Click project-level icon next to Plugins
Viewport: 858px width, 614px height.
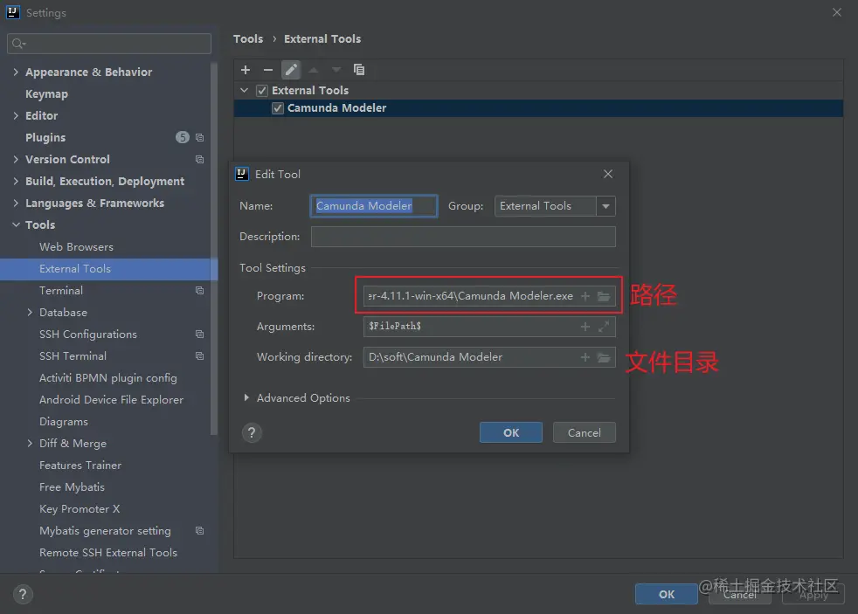pyautogui.click(x=200, y=138)
